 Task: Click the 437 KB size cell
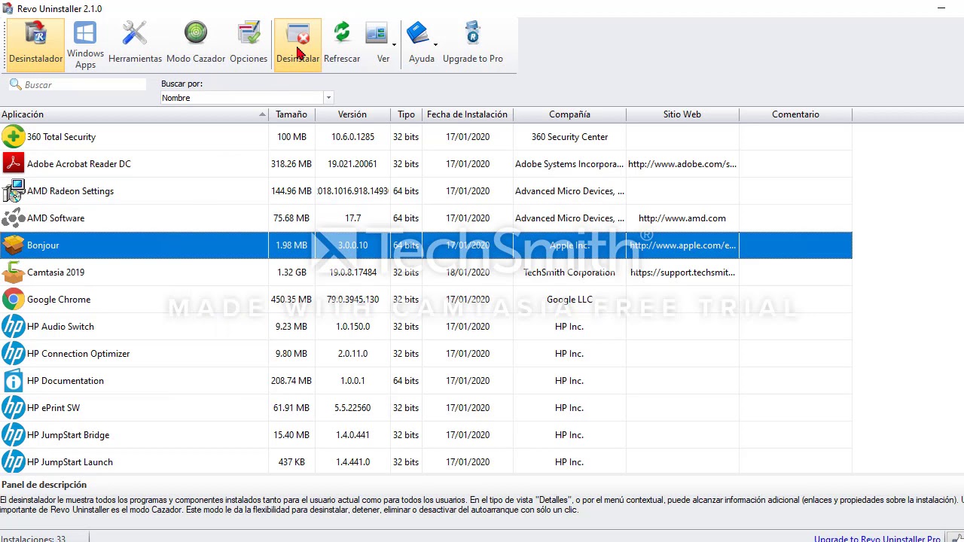click(x=291, y=462)
